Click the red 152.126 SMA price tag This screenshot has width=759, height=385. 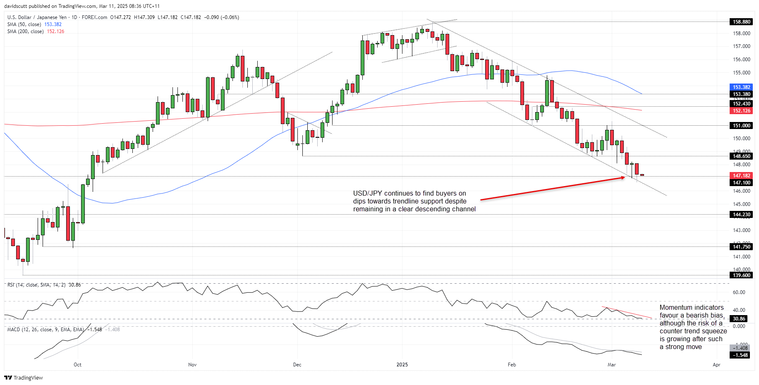[741, 111]
